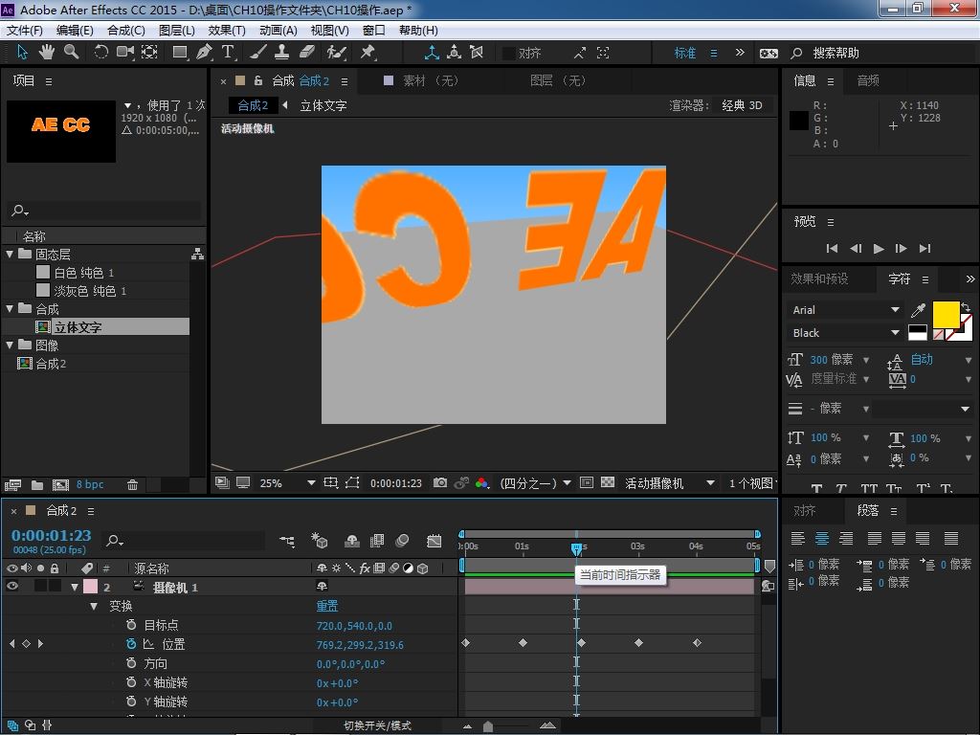Create a new folder in Project panel
This screenshot has width=980, height=735.
(x=37, y=485)
